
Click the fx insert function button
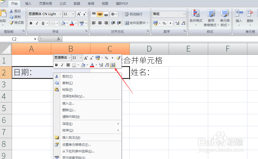click(59, 39)
